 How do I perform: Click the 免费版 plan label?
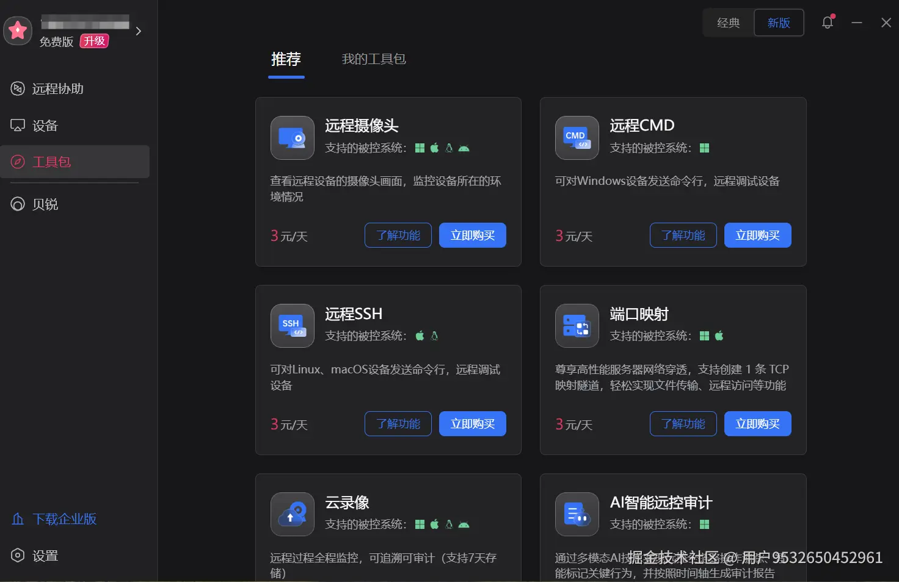tap(56, 41)
